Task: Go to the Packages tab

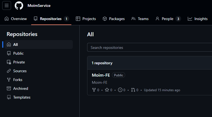Action: (x=114, y=19)
